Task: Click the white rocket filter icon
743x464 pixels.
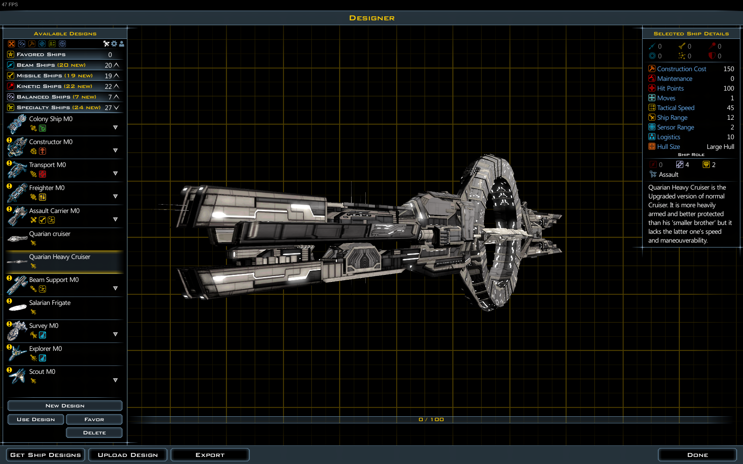Action: [x=106, y=44]
